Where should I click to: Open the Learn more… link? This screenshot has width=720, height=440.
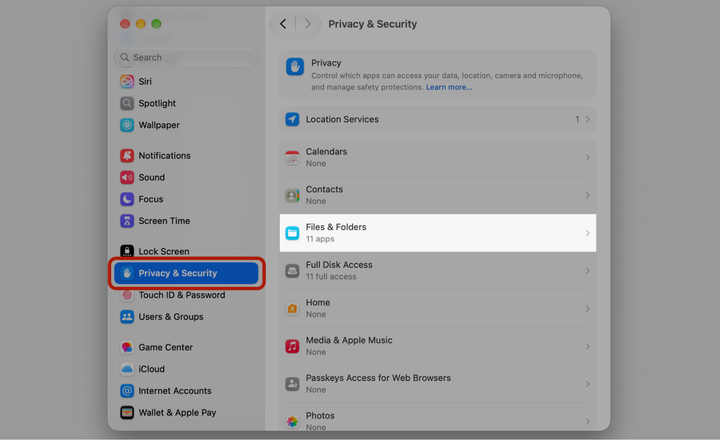tap(449, 87)
